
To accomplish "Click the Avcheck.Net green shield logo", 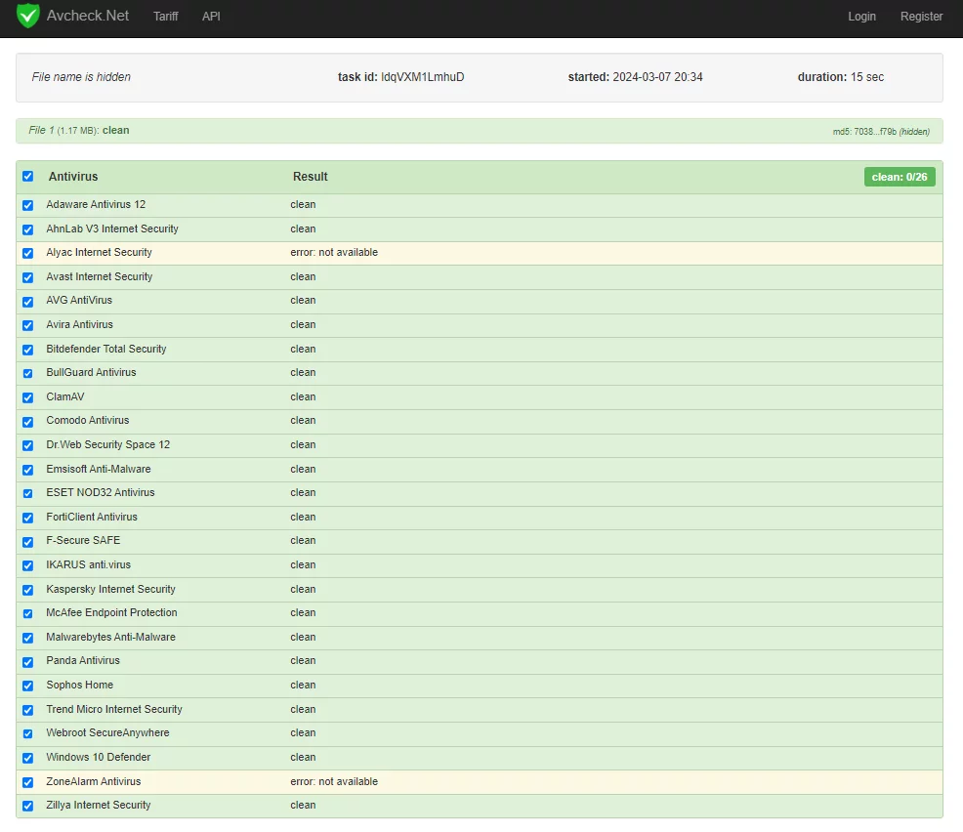I will coord(28,16).
